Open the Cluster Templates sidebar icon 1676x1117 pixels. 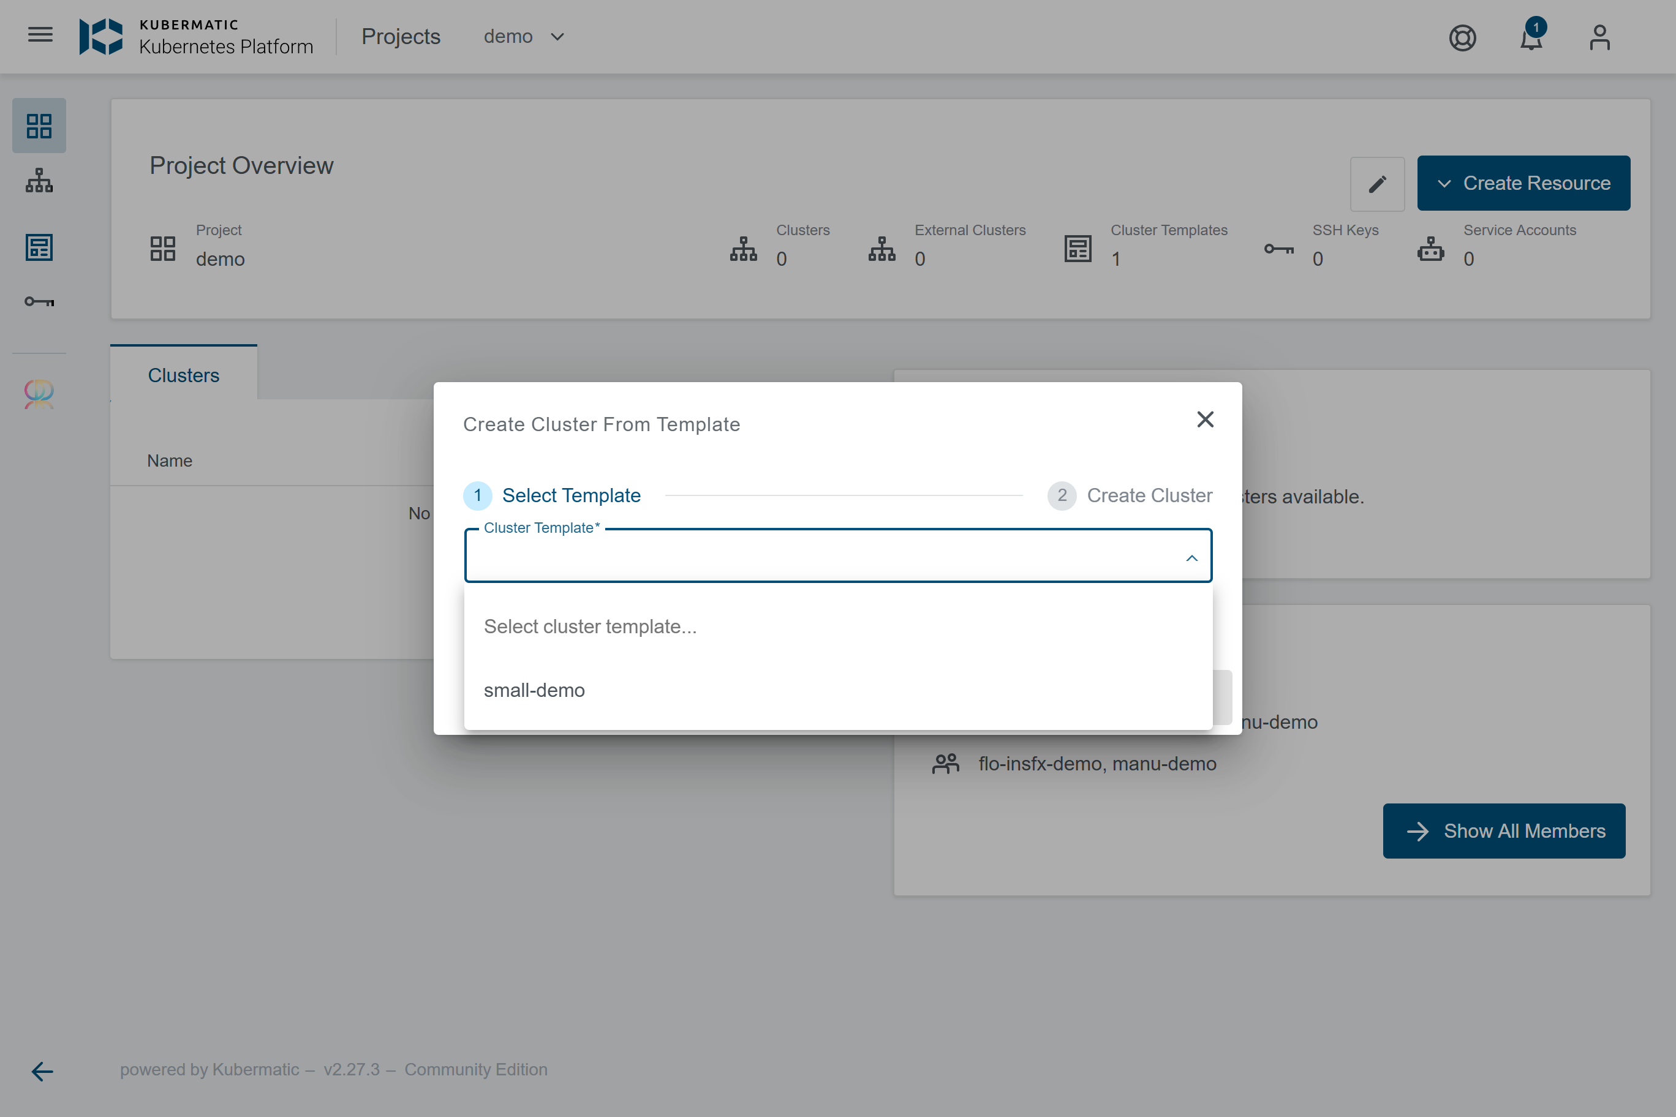pyautogui.click(x=39, y=247)
